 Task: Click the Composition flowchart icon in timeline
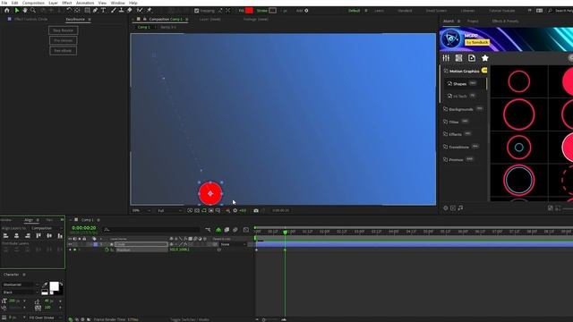click(208, 230)
